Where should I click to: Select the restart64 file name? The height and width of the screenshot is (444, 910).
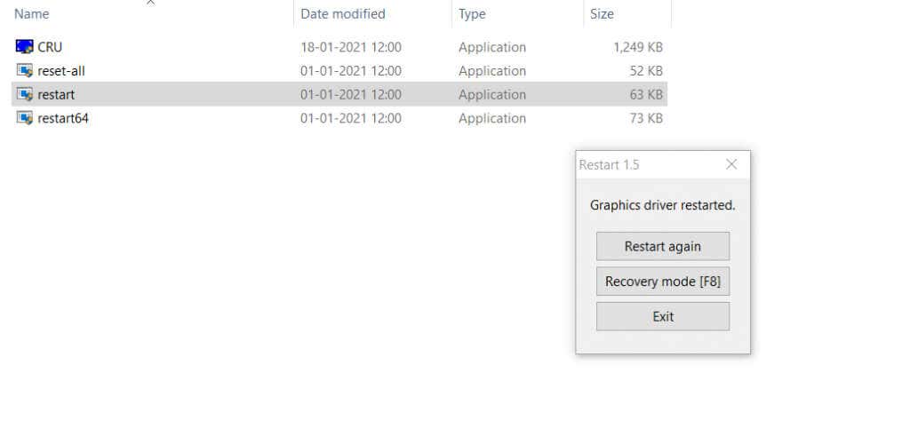pyautogui.click(x=63, y=118)
